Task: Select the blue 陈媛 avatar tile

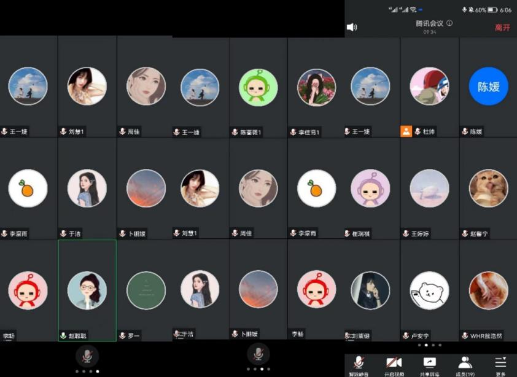Action: click(488, 87)
